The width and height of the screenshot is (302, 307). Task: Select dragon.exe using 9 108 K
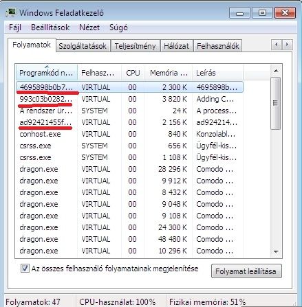pos(129,216)
